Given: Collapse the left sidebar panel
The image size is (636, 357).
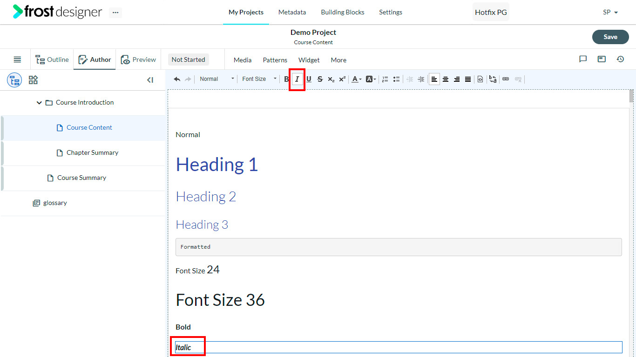Looking at the screenshot, I should (150, 80).
